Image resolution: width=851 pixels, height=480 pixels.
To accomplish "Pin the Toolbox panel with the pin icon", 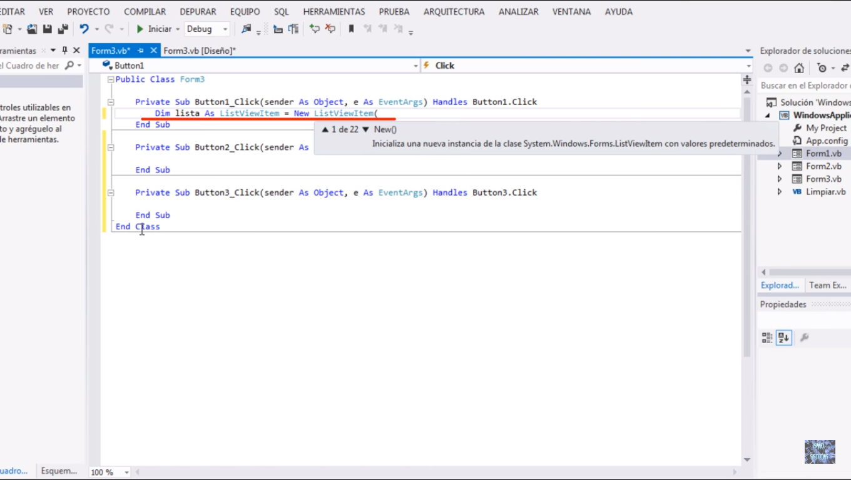I will (x=65, y=50).
